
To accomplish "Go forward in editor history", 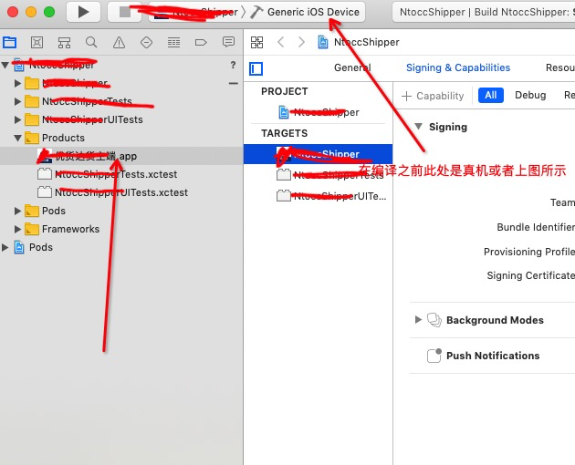I will pyautogui.click(x=301, y=42).
